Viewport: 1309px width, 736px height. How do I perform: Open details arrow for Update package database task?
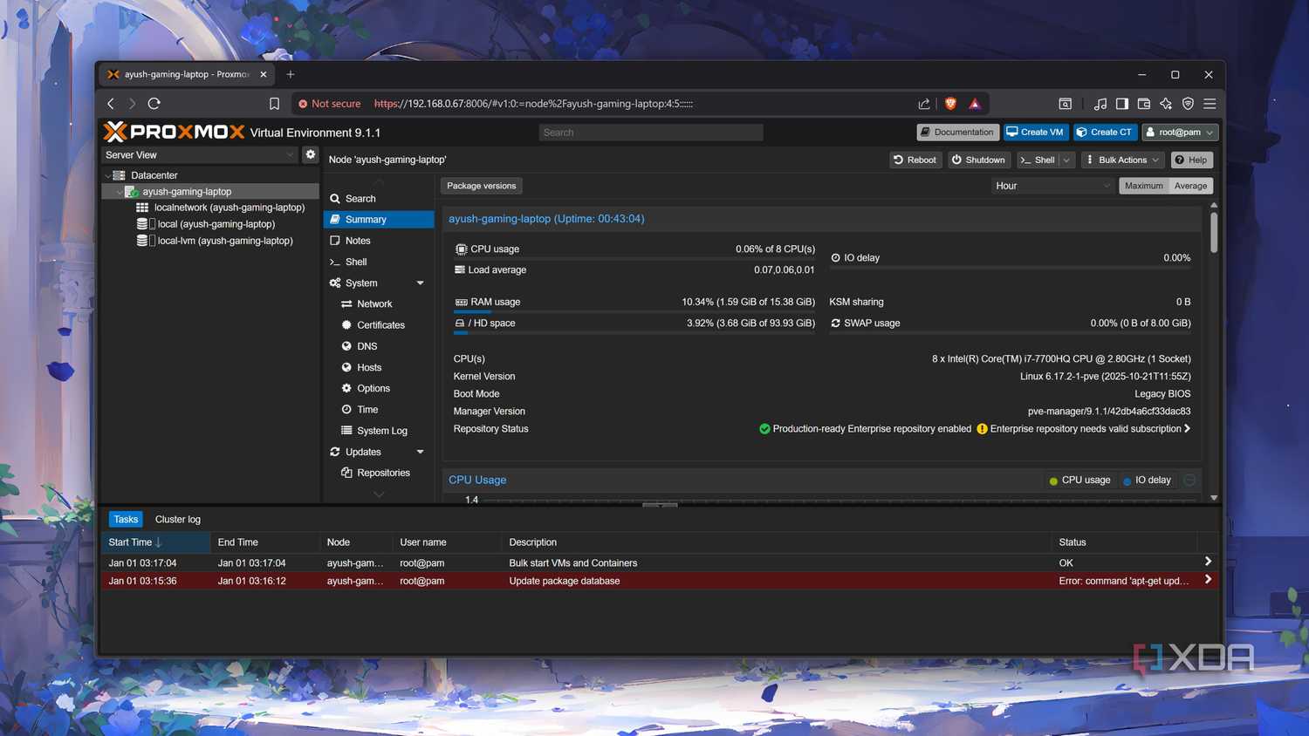point(1208,579)
